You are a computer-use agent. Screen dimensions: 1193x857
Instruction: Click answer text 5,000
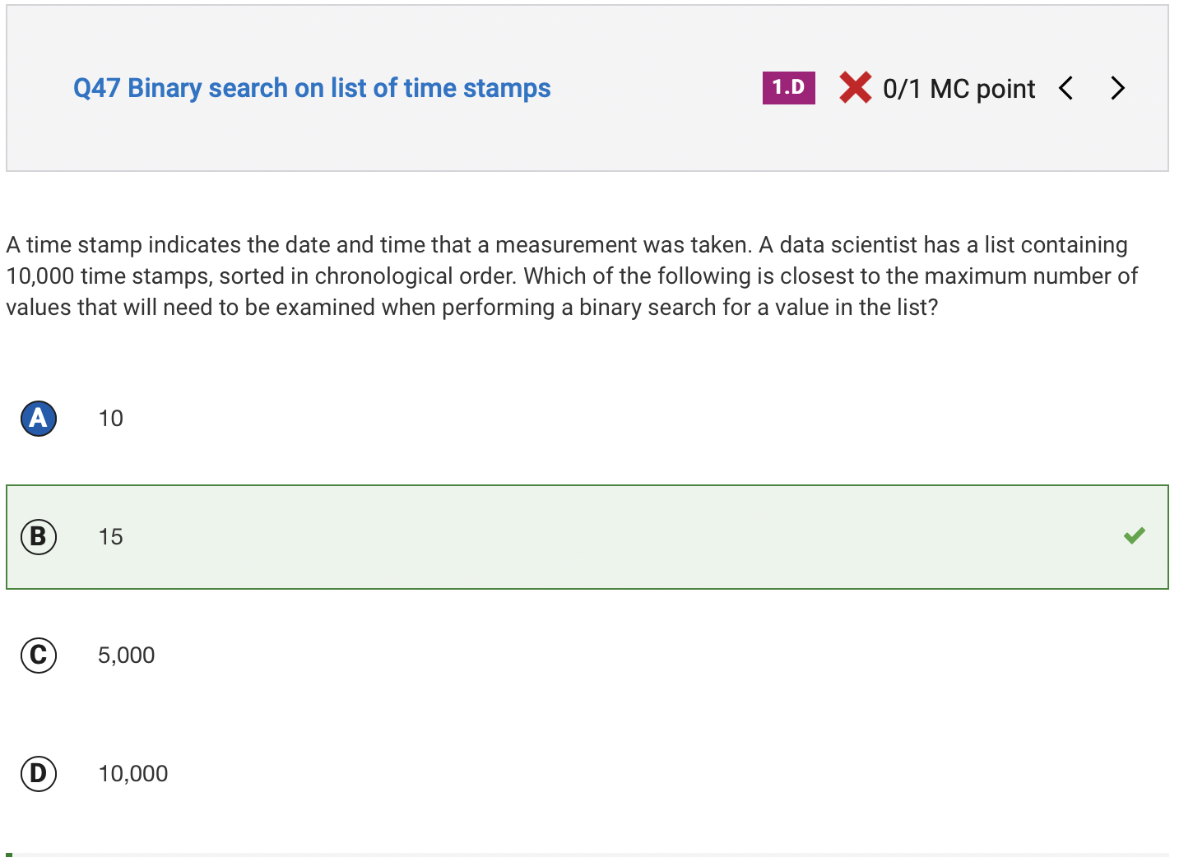point(126,655)
